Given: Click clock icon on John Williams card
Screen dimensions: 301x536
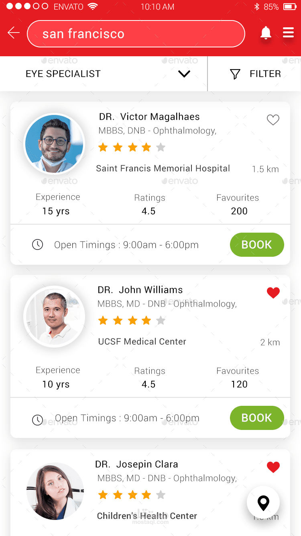Looking at the screenshot, I should (37, 420).
